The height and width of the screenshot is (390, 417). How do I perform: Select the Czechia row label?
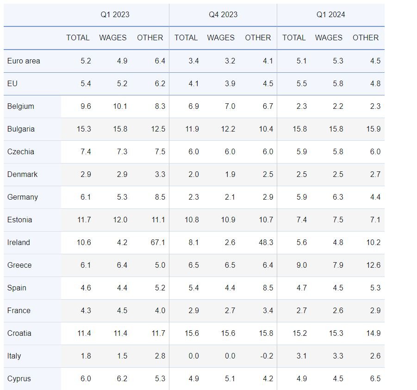[x=20, y=151]
